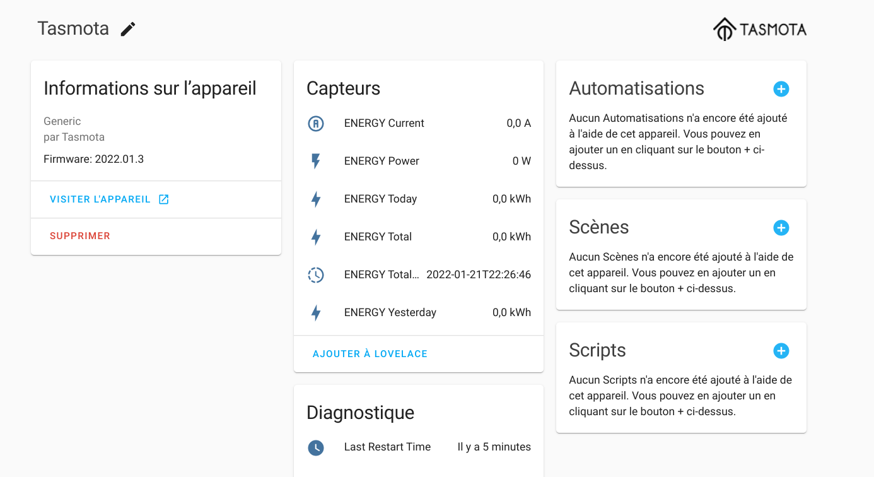Click the 0,0 kWh value for ENERGY Total
874x477 pixels.
pyautogui.click(x=511, y=237)
